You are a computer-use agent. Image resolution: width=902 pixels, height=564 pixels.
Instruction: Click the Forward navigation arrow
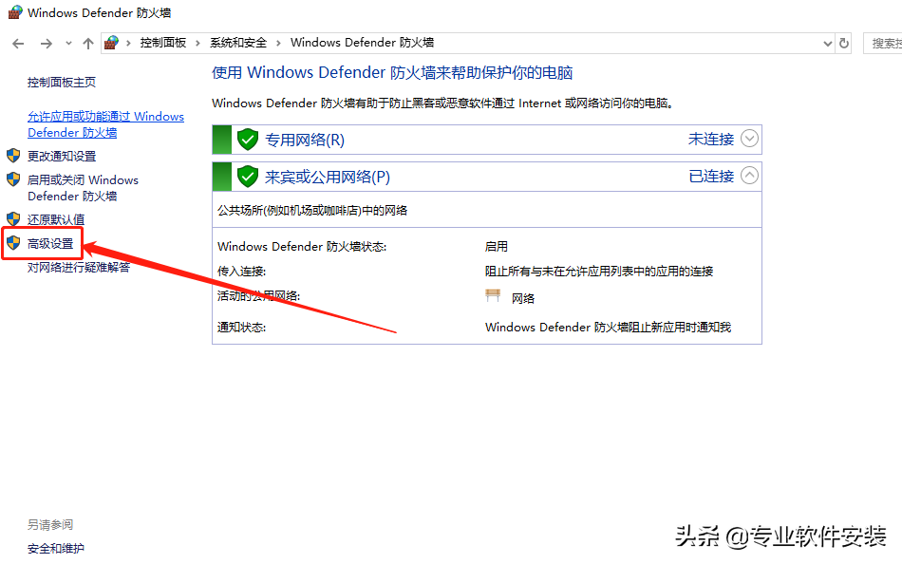click(47, 43)
